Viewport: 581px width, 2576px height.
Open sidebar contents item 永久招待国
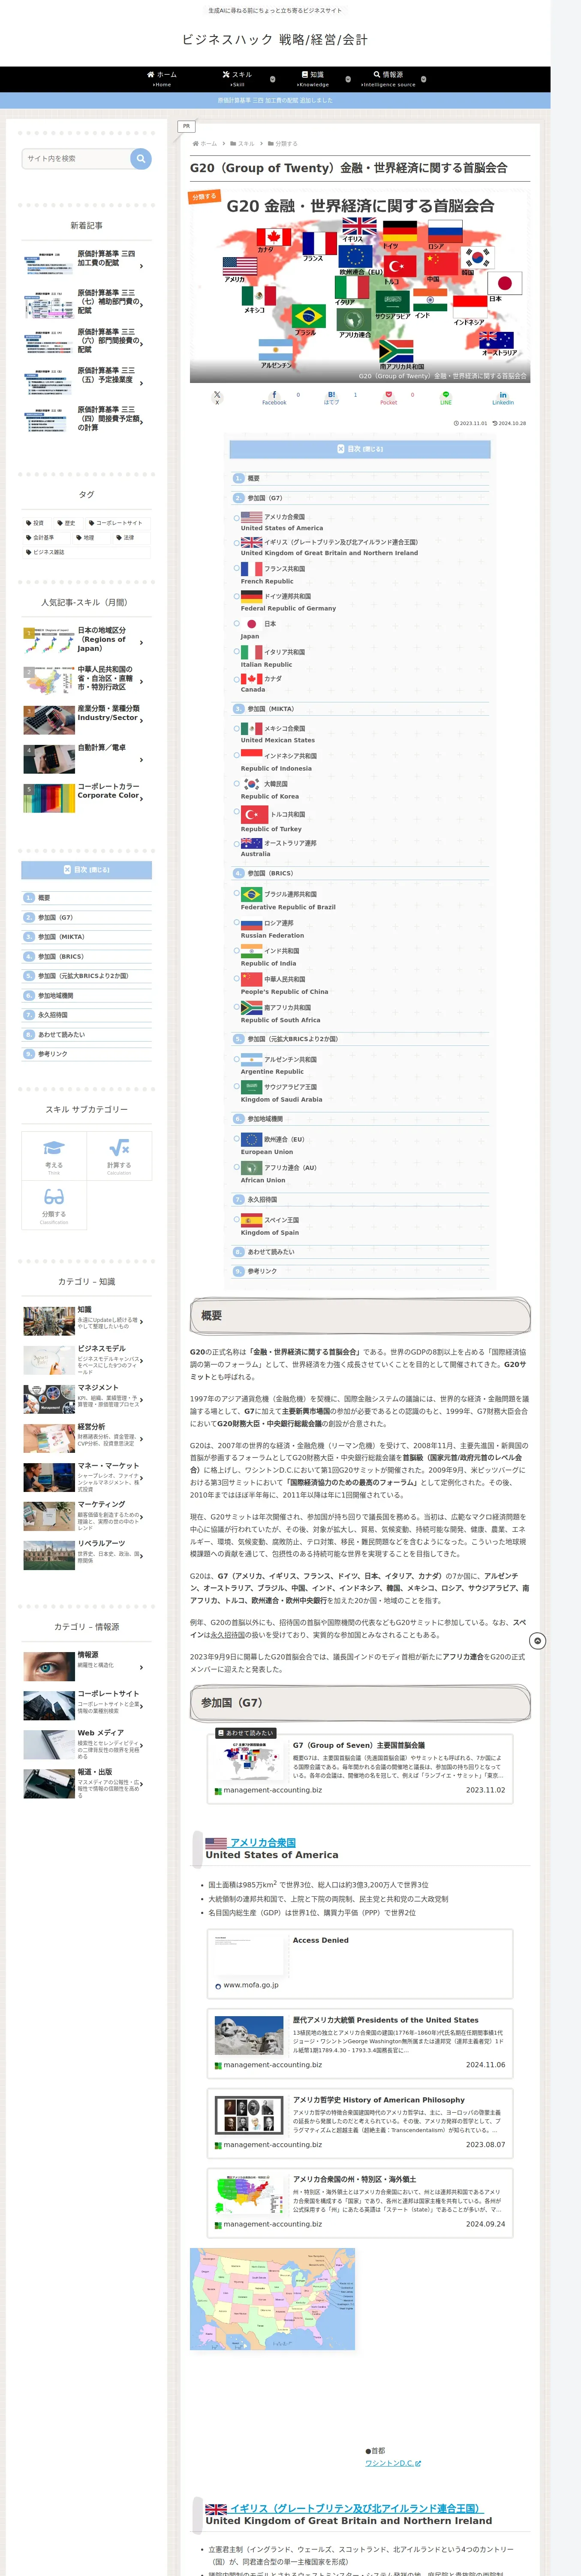coord(53,1015)
